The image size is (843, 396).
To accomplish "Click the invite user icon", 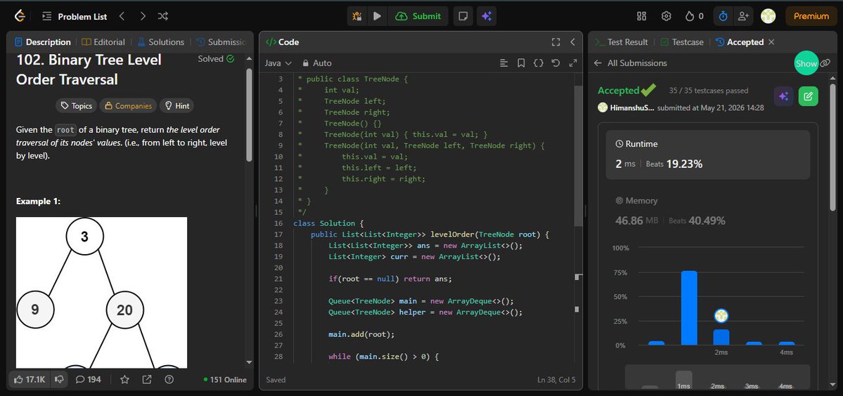I will pyautogui.click(x=743, y=16).
